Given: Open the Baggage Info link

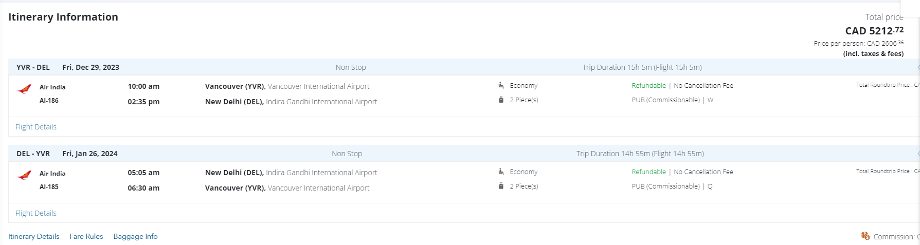Looking at the screenshot, I should (135, 236).
